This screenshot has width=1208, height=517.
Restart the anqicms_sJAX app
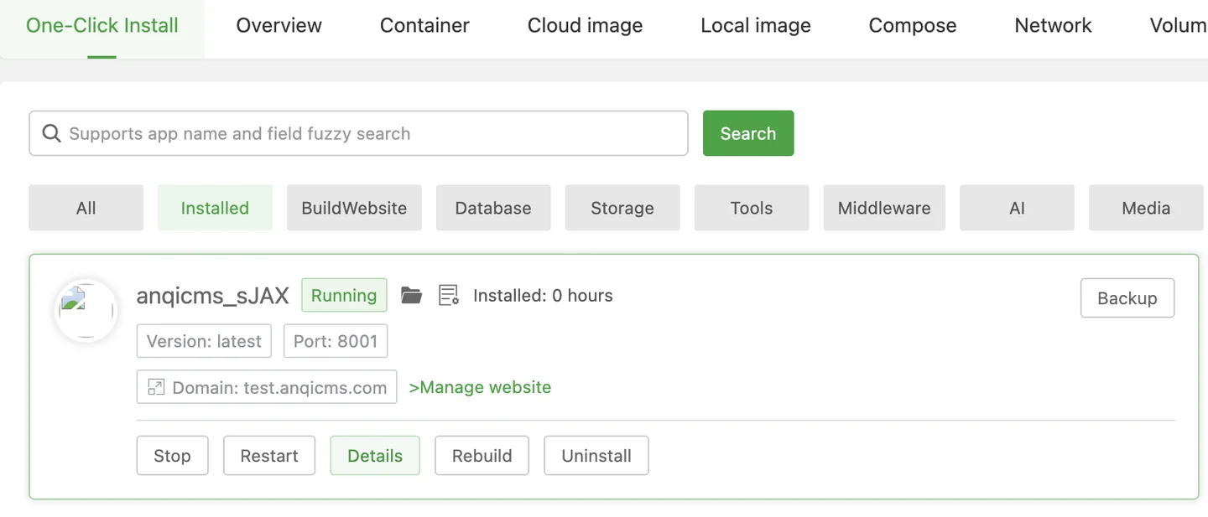coord(269,456)
